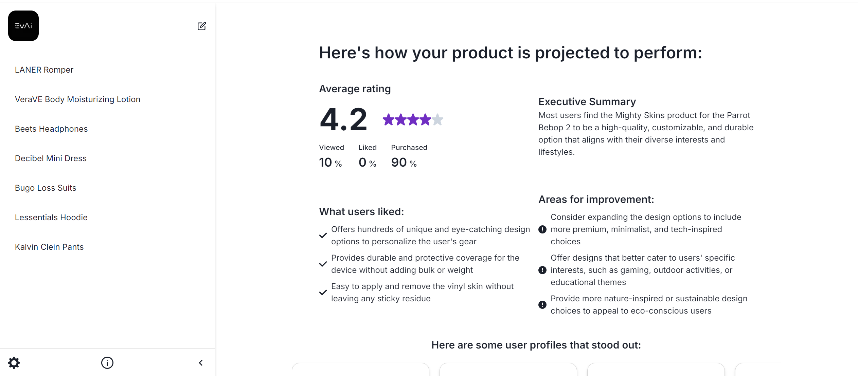Open Bugo Loss Suits report
The height and width of the screenshot is (376, 858).
pos(46,188)
